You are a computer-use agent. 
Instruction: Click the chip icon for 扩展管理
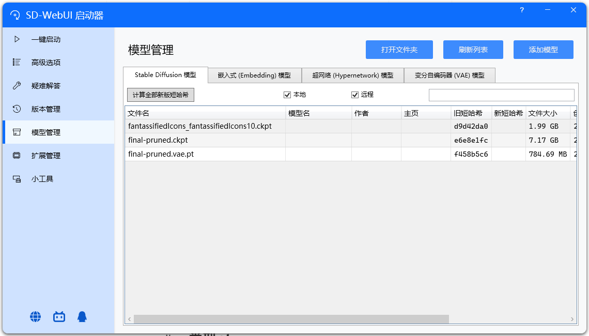pyautogui.click(x=17, y=155)
